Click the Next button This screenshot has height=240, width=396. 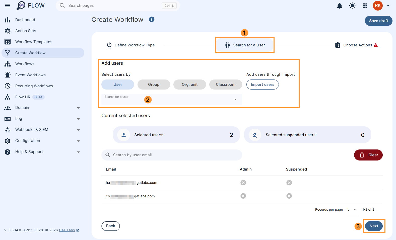pos(374,226)
